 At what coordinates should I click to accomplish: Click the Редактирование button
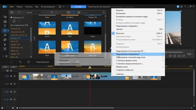coord(43,62)
